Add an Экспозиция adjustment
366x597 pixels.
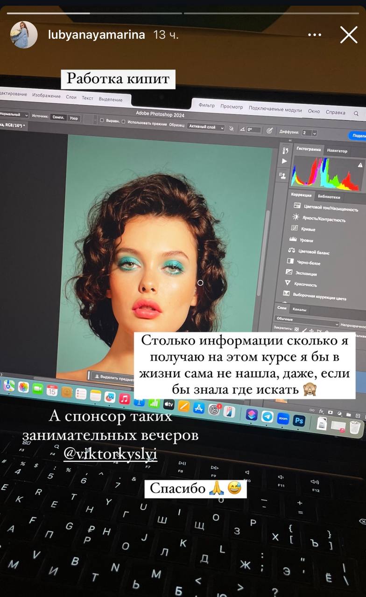tap(301, 273)
